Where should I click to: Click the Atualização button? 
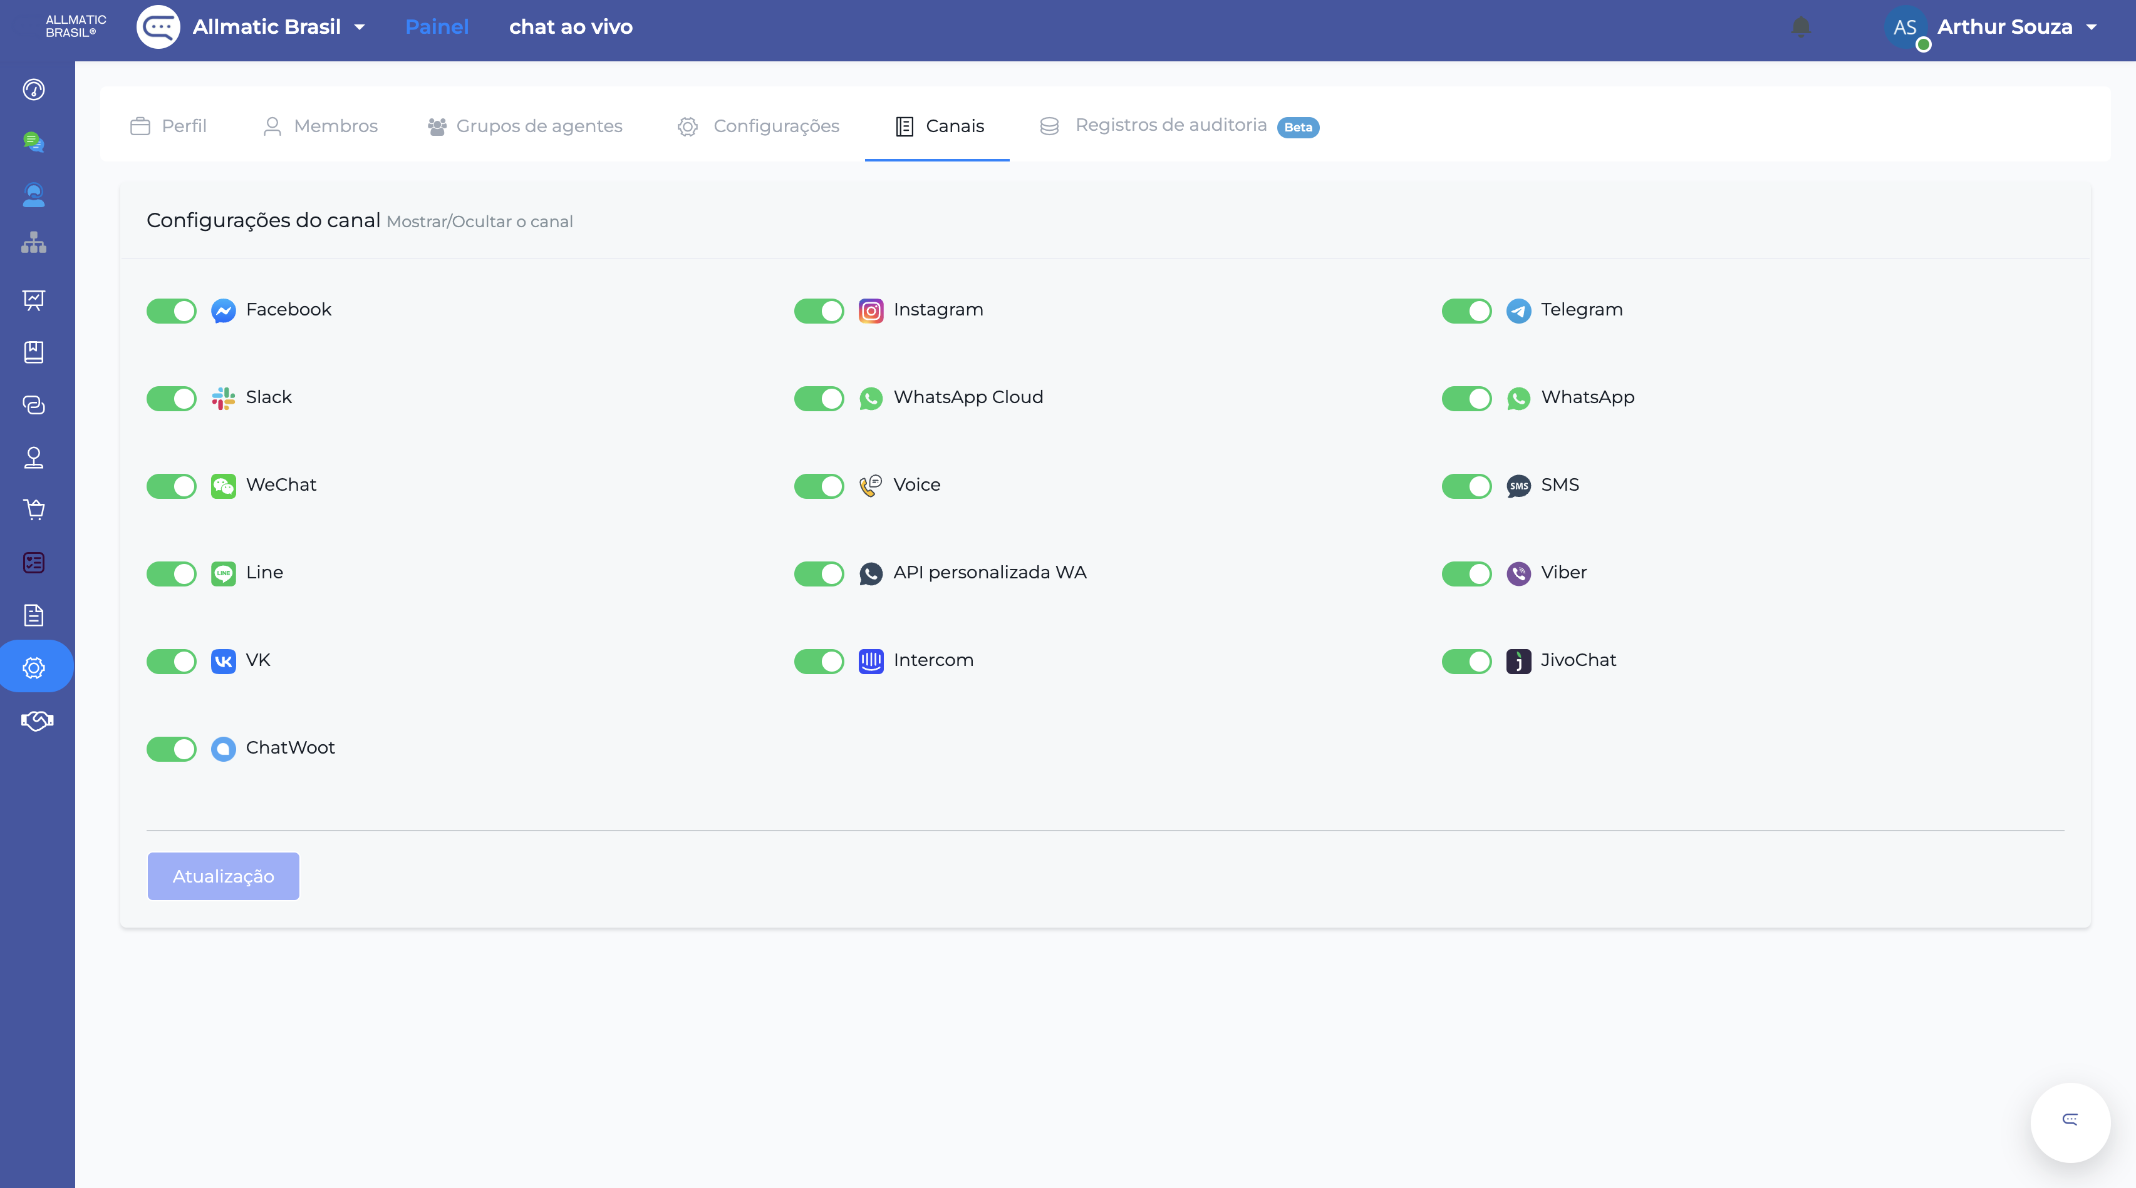coord(223,876)
